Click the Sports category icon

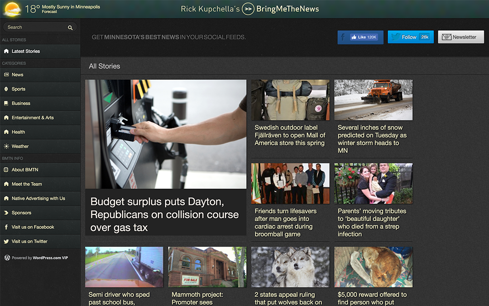6,89
